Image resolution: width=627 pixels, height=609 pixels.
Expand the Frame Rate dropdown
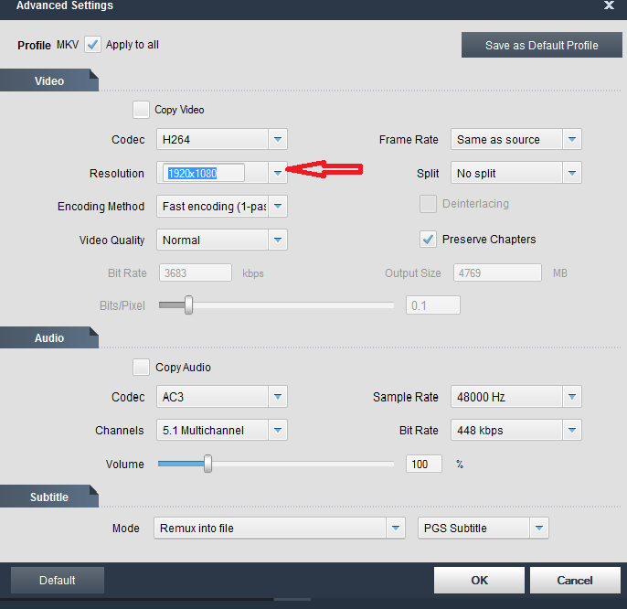(x=572, y=140)
